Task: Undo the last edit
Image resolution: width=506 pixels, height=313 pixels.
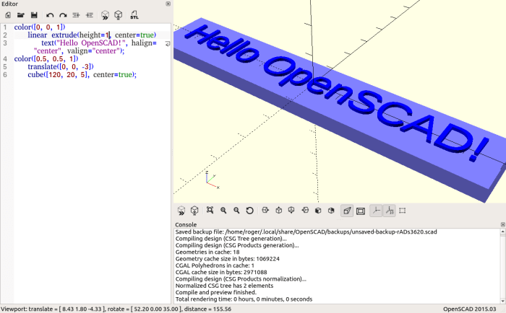Action: [x=50, y=15]
